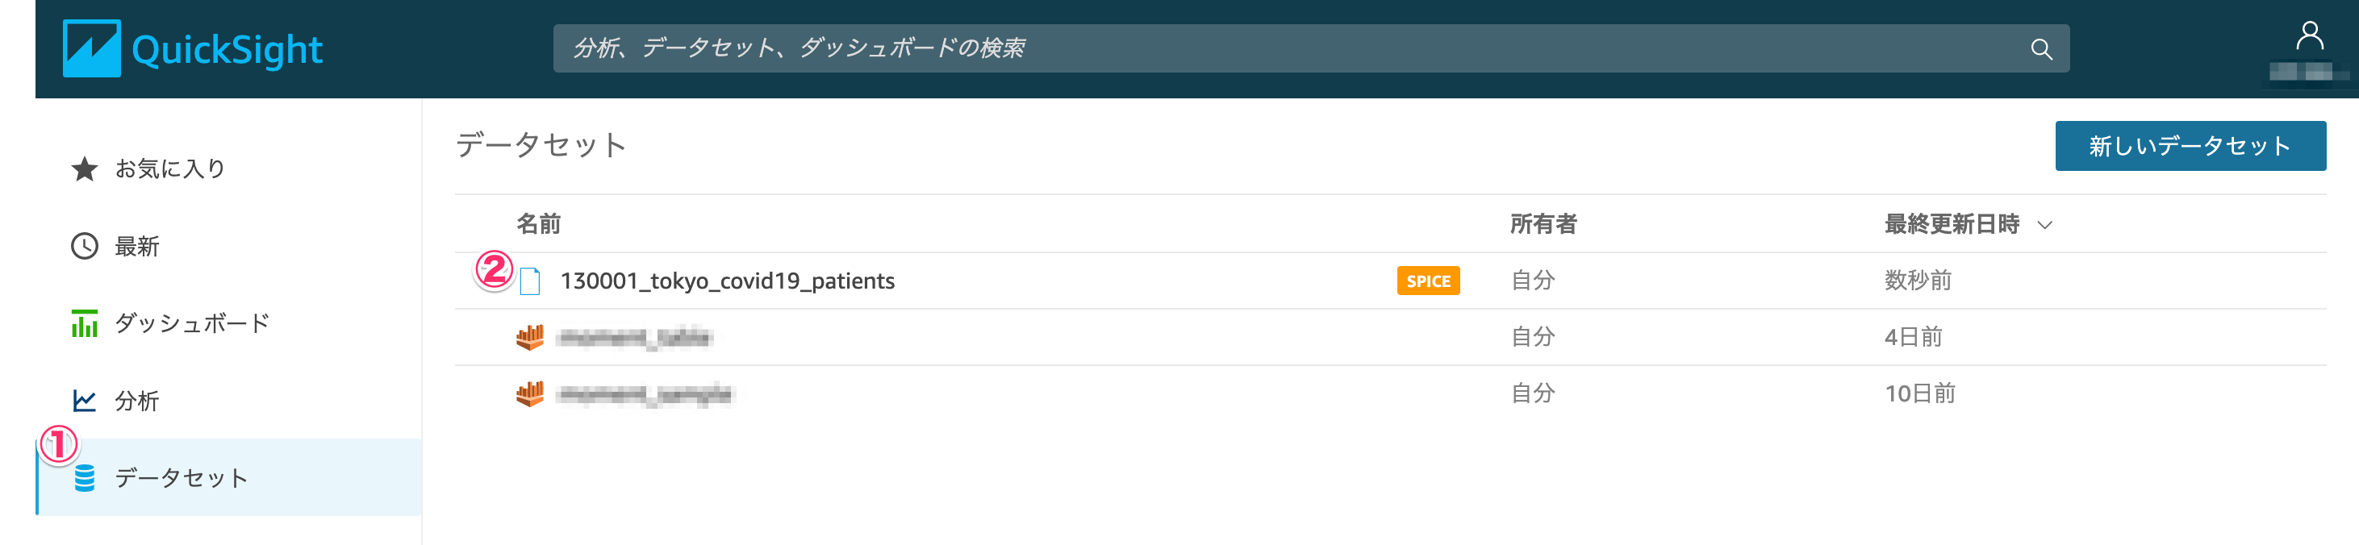Toggle sort arrow beside 最終更新日時
Image resolution: width=2359 pixels, height=545 pixels.
coord(2045,225)
